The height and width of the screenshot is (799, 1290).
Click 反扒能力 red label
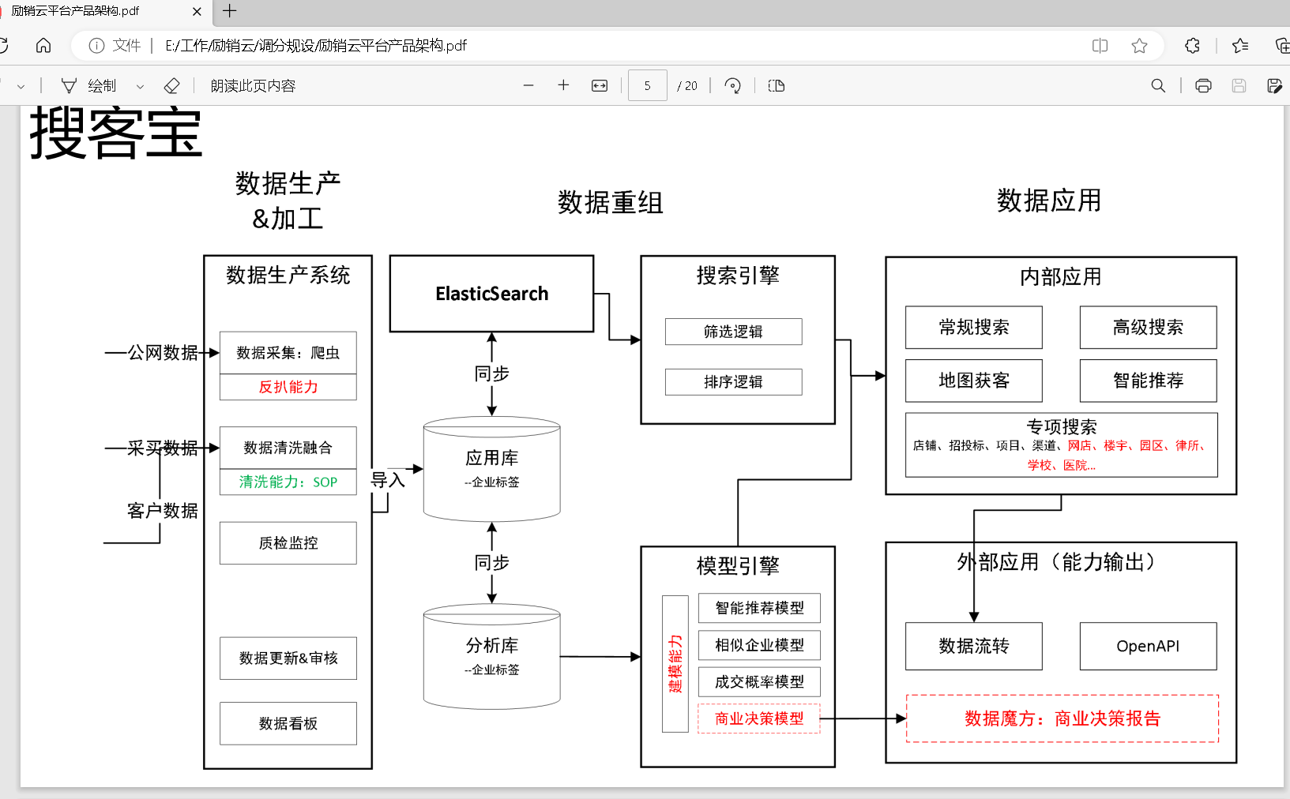(288, 387)
